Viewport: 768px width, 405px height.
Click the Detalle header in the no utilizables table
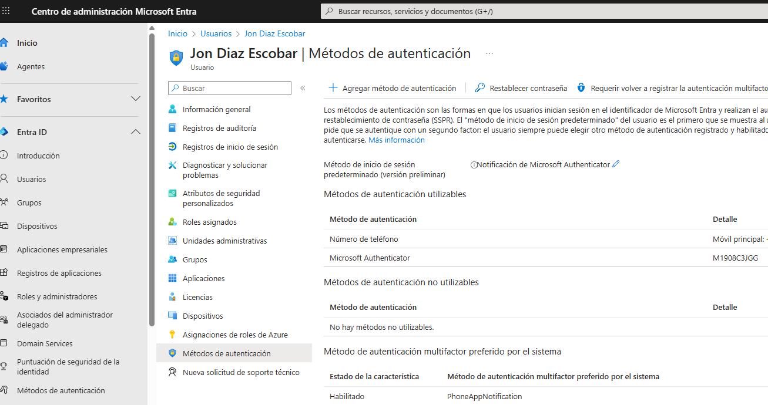(x=725, y=307)
